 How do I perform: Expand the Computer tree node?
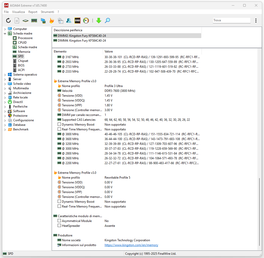[x=5, y=29]
